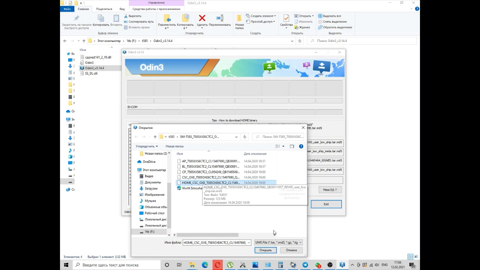Sort files by Дата изменения column
The image size is (480, 270).
(255, 154)
